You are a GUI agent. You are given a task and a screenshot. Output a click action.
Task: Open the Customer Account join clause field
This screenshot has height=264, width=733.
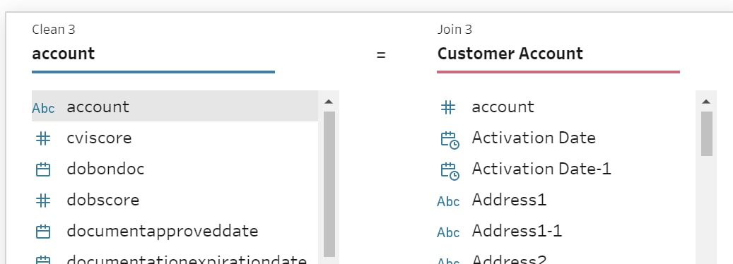[558, 54]
